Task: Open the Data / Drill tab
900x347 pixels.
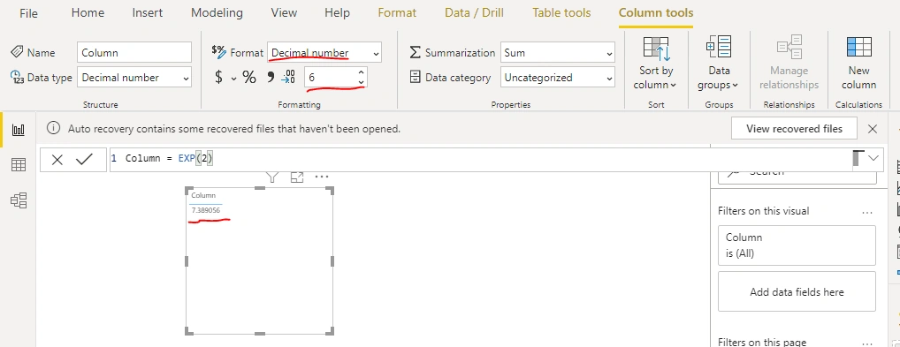Action: [x=475, y=12]
